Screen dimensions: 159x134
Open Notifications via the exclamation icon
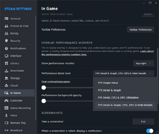click(x=6, y=48)
